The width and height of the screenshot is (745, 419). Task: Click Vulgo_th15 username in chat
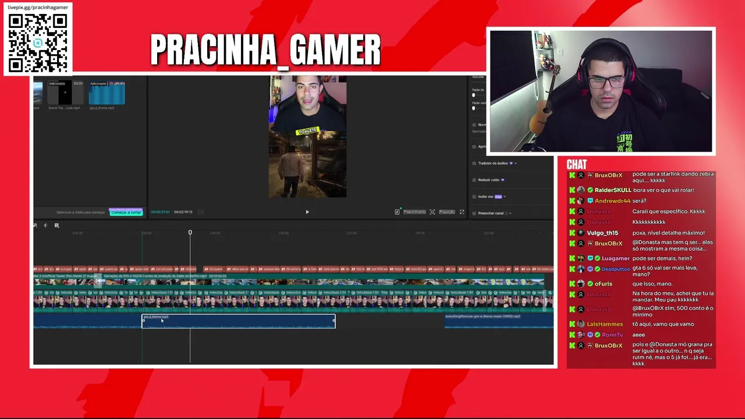[x=602, y=233]
